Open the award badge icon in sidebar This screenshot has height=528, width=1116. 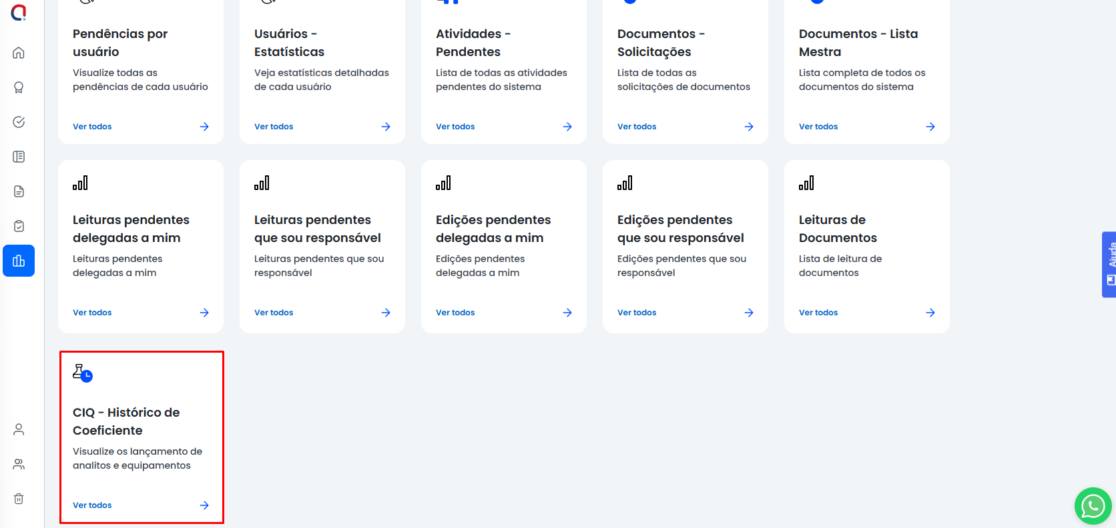19,87
